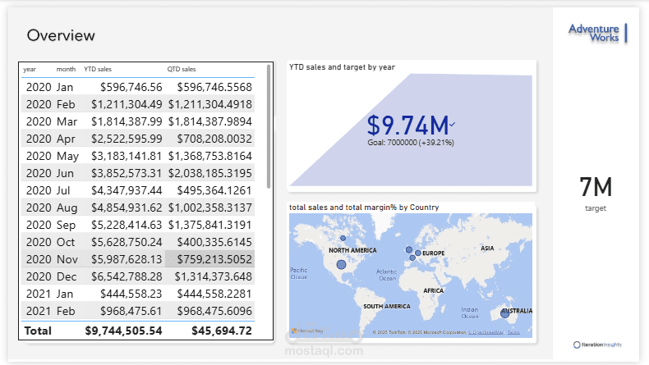649x365 pixels.
Task: Click the Atlantic Ocean map label
Action: point(387,275)
